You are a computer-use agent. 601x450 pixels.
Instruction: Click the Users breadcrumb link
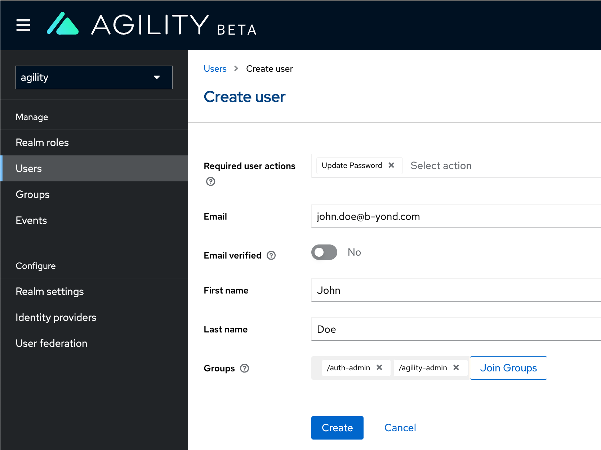click(215, 69)
